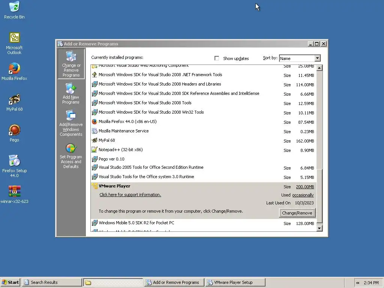This screenshot has height=288, width=384.
Task: Click the Mozilla Firefox 44.0 list icon
Action: (94, 121)
